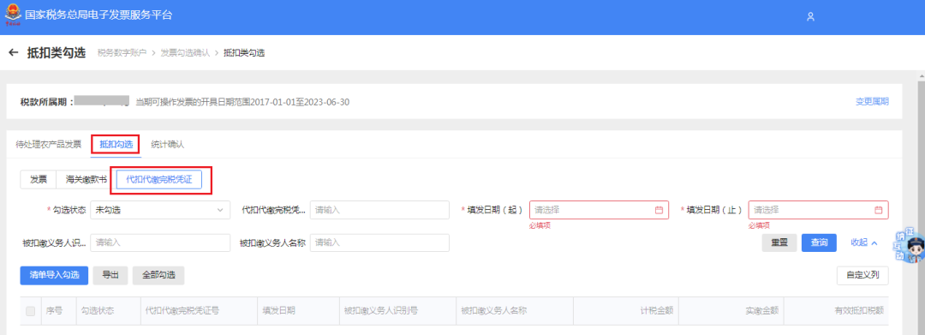Click the back arrow beside 抵扣类勾选
925x335 pixels.
click(13, 53)
